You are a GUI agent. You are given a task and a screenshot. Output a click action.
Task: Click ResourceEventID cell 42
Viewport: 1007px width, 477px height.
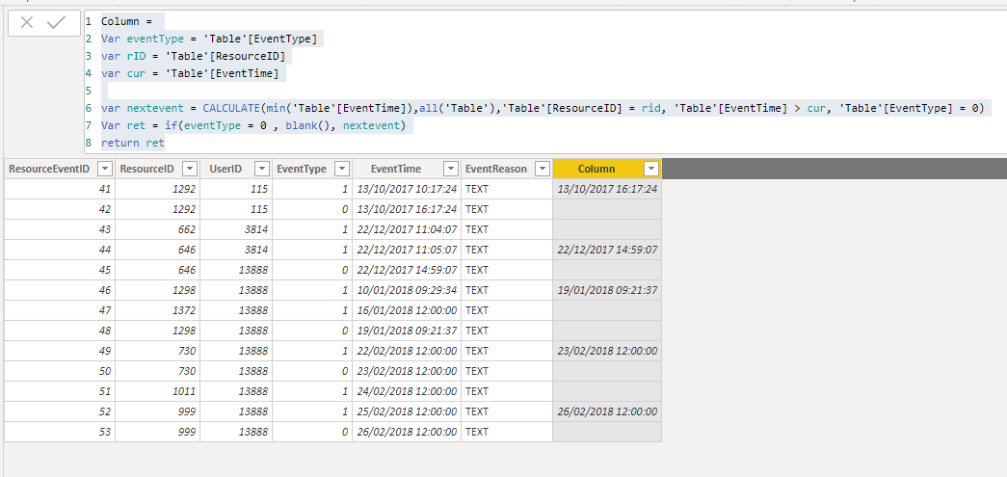[x=60, y=209]
